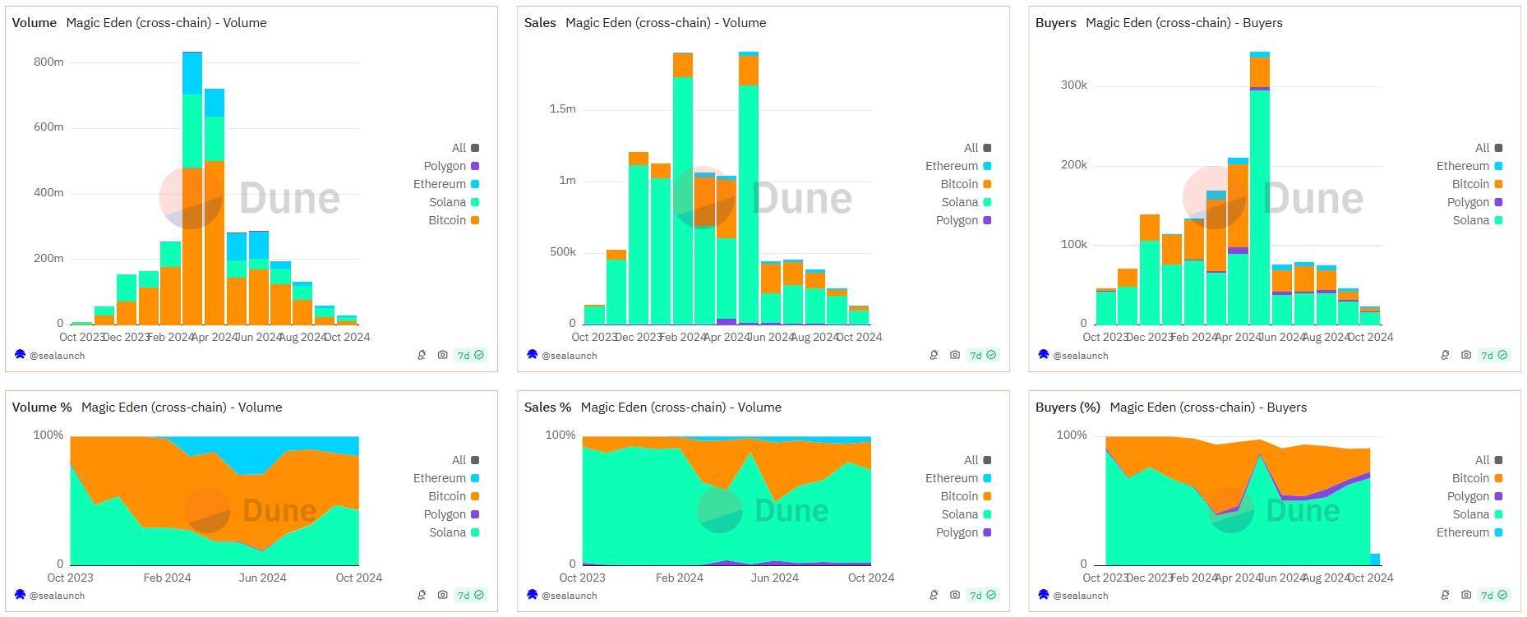Toggle the Polygon series in Buyers chart legend
This screenshot has width=1527, height=617.
[1474, 202]
